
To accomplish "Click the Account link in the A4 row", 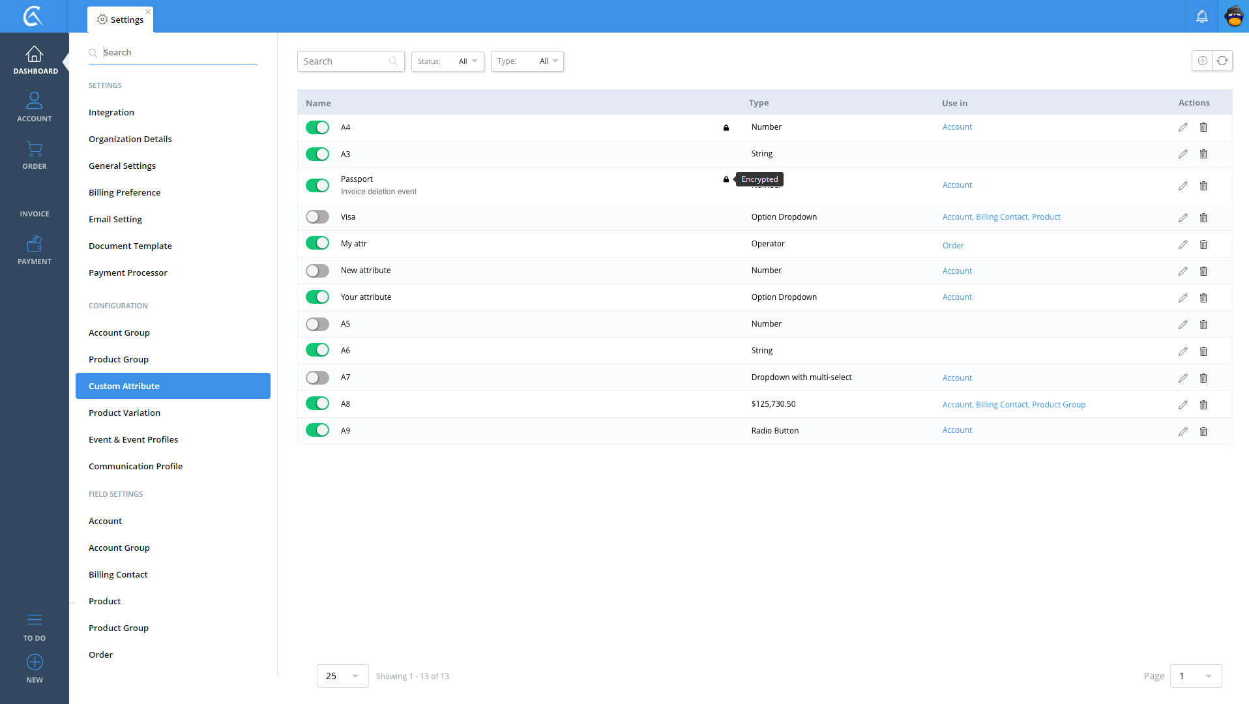I will (x=956, y=127).
